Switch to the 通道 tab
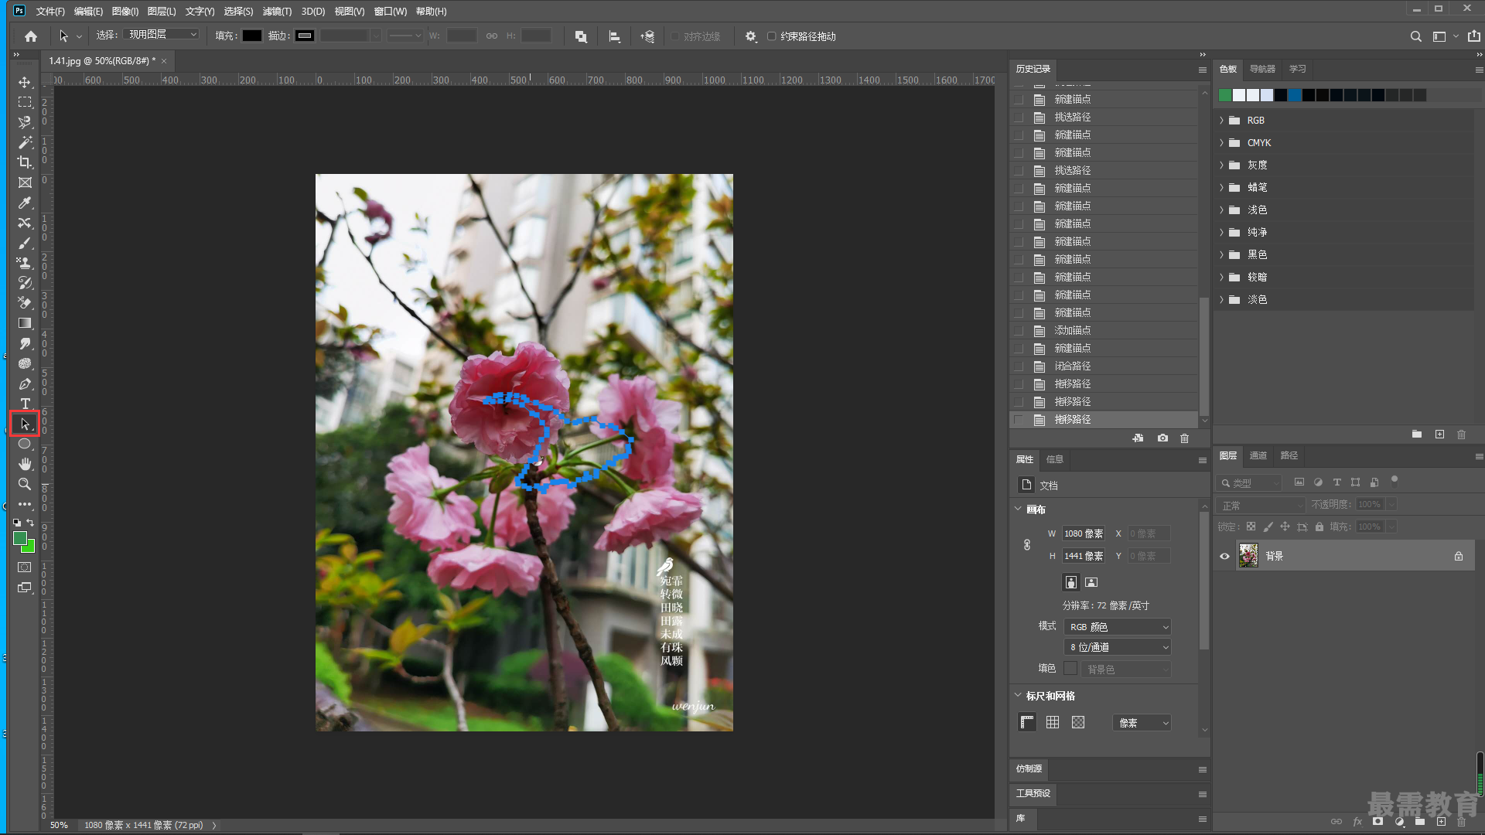This screenshot has height=835, width=1485. pyautogui.click(x=1258, y=455)
